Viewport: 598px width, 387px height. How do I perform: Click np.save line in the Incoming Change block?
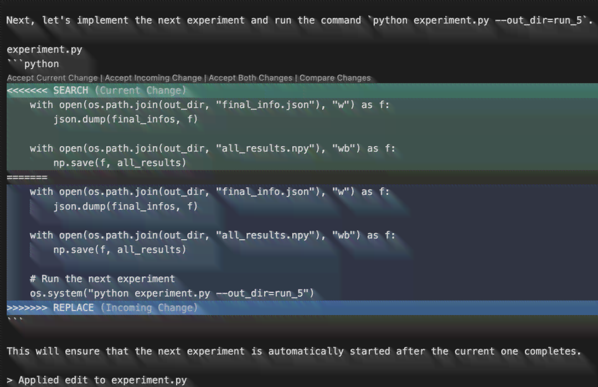[x=120, y=250]
